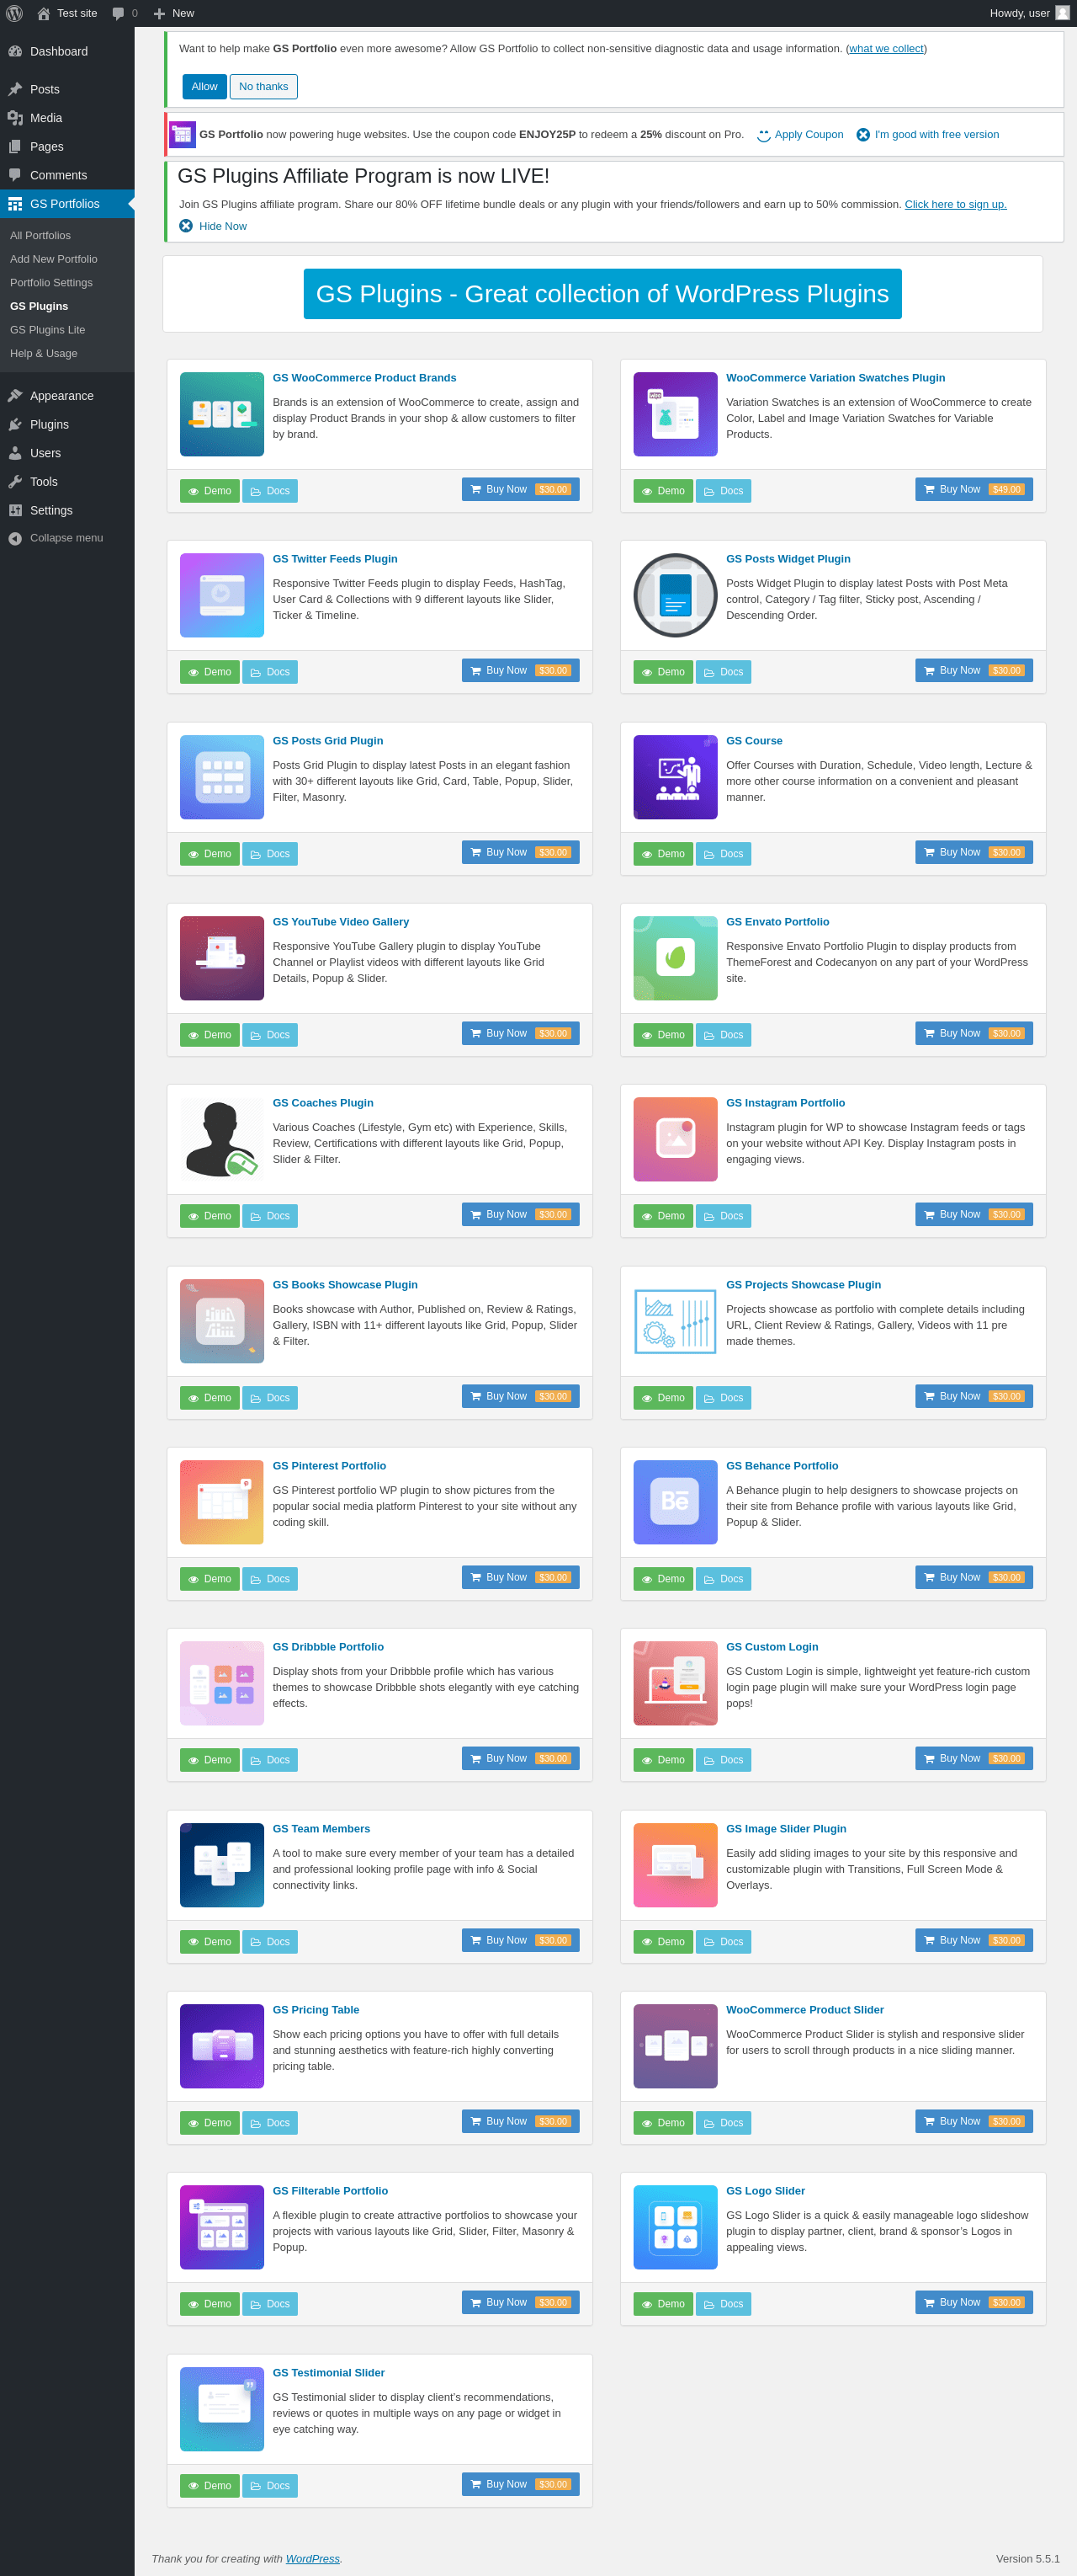Click New in the admin bar
1077x2576 pixels.
174,14
